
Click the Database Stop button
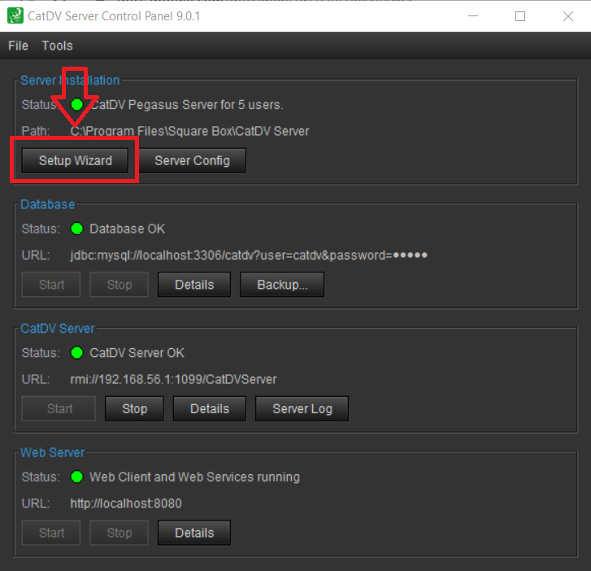120,285
